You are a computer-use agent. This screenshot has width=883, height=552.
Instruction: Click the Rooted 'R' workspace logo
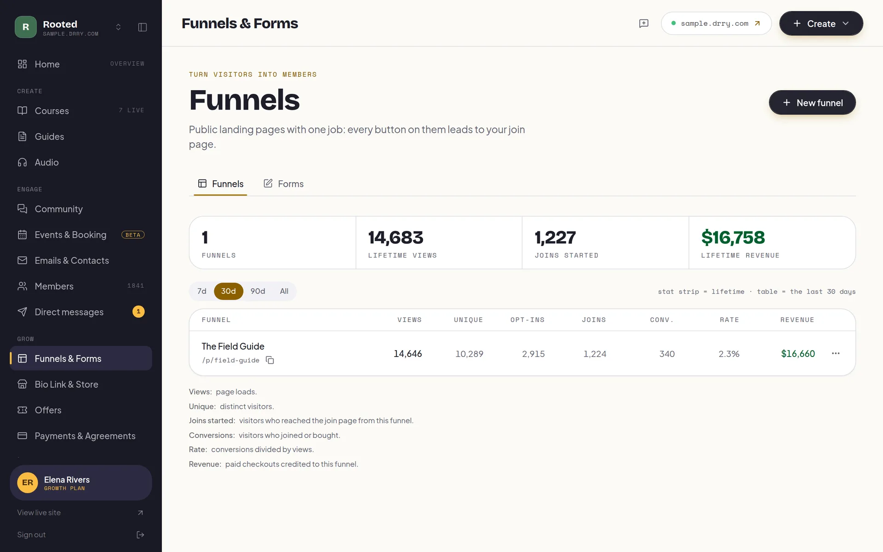click(26, 27)
